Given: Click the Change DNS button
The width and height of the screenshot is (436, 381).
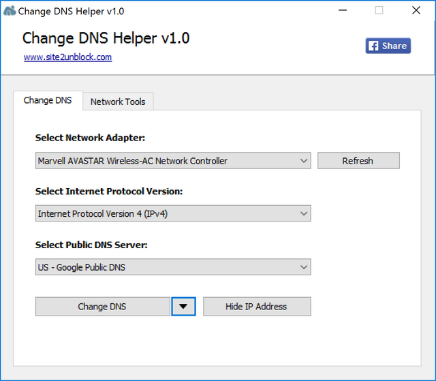Looking at the screenshot, I should coord(103,306).
